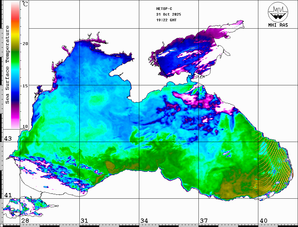Click the "19:22 GMT" timestamp
Screen dimensions: 298x227
tap(166, 20)
